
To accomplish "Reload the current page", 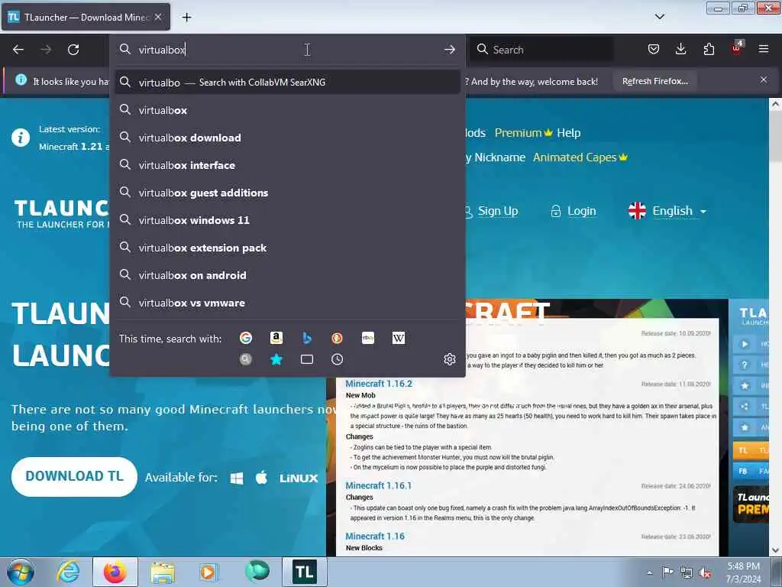I will (73, 50).
